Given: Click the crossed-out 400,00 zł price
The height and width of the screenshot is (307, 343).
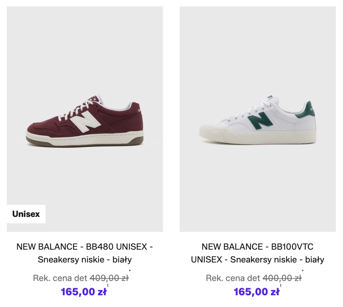Looking at the screenshot, I should [282, 278].
